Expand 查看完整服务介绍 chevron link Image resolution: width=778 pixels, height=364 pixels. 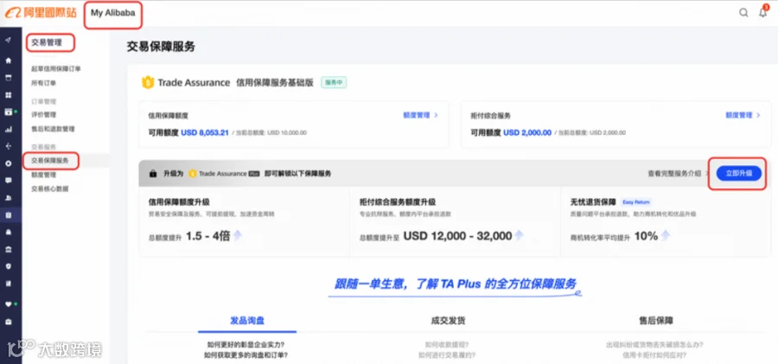[x=677, y=173]
